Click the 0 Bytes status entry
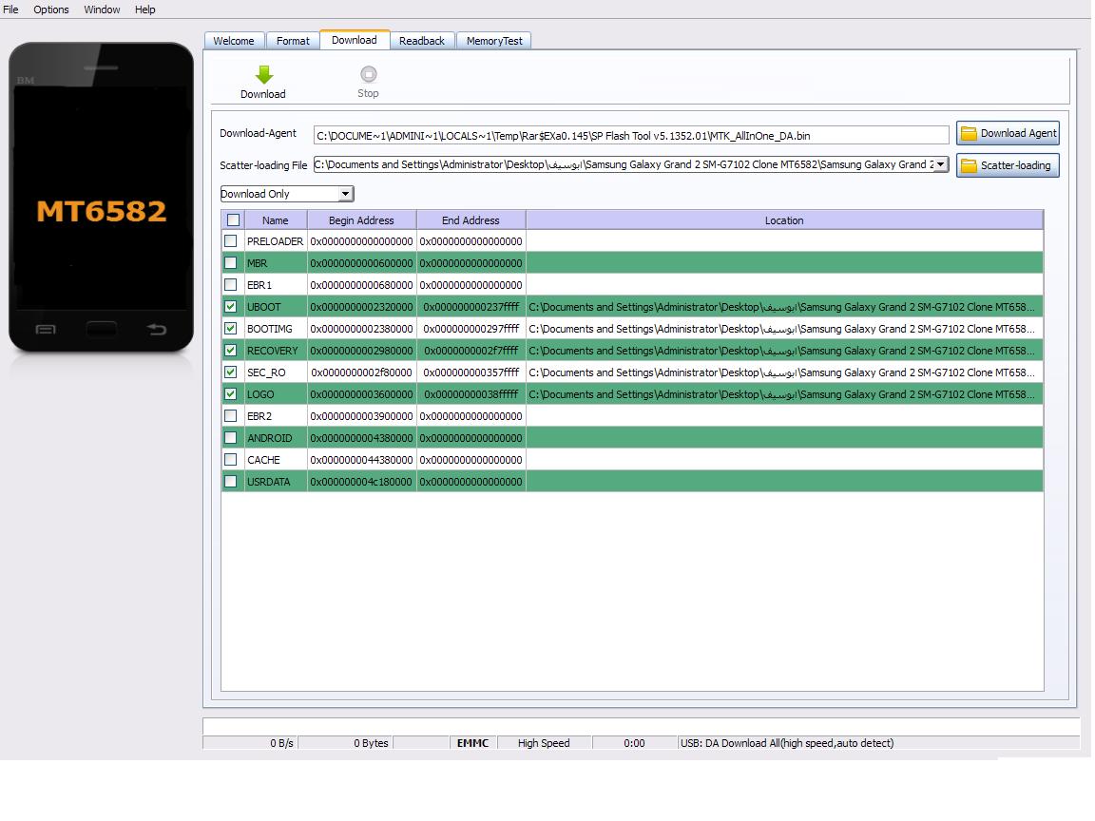Image resolution: width=1095 pixels, height=821 pixels. pyautogui.click(x=371, y=743)
